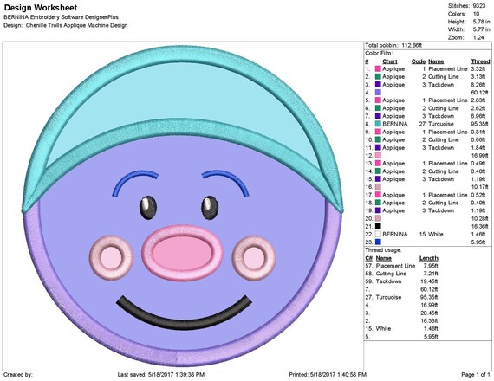Select the turquoise BERNINA swatch in row 8
This screenshot has height=381, width=494.
click(x=378, y=124)
